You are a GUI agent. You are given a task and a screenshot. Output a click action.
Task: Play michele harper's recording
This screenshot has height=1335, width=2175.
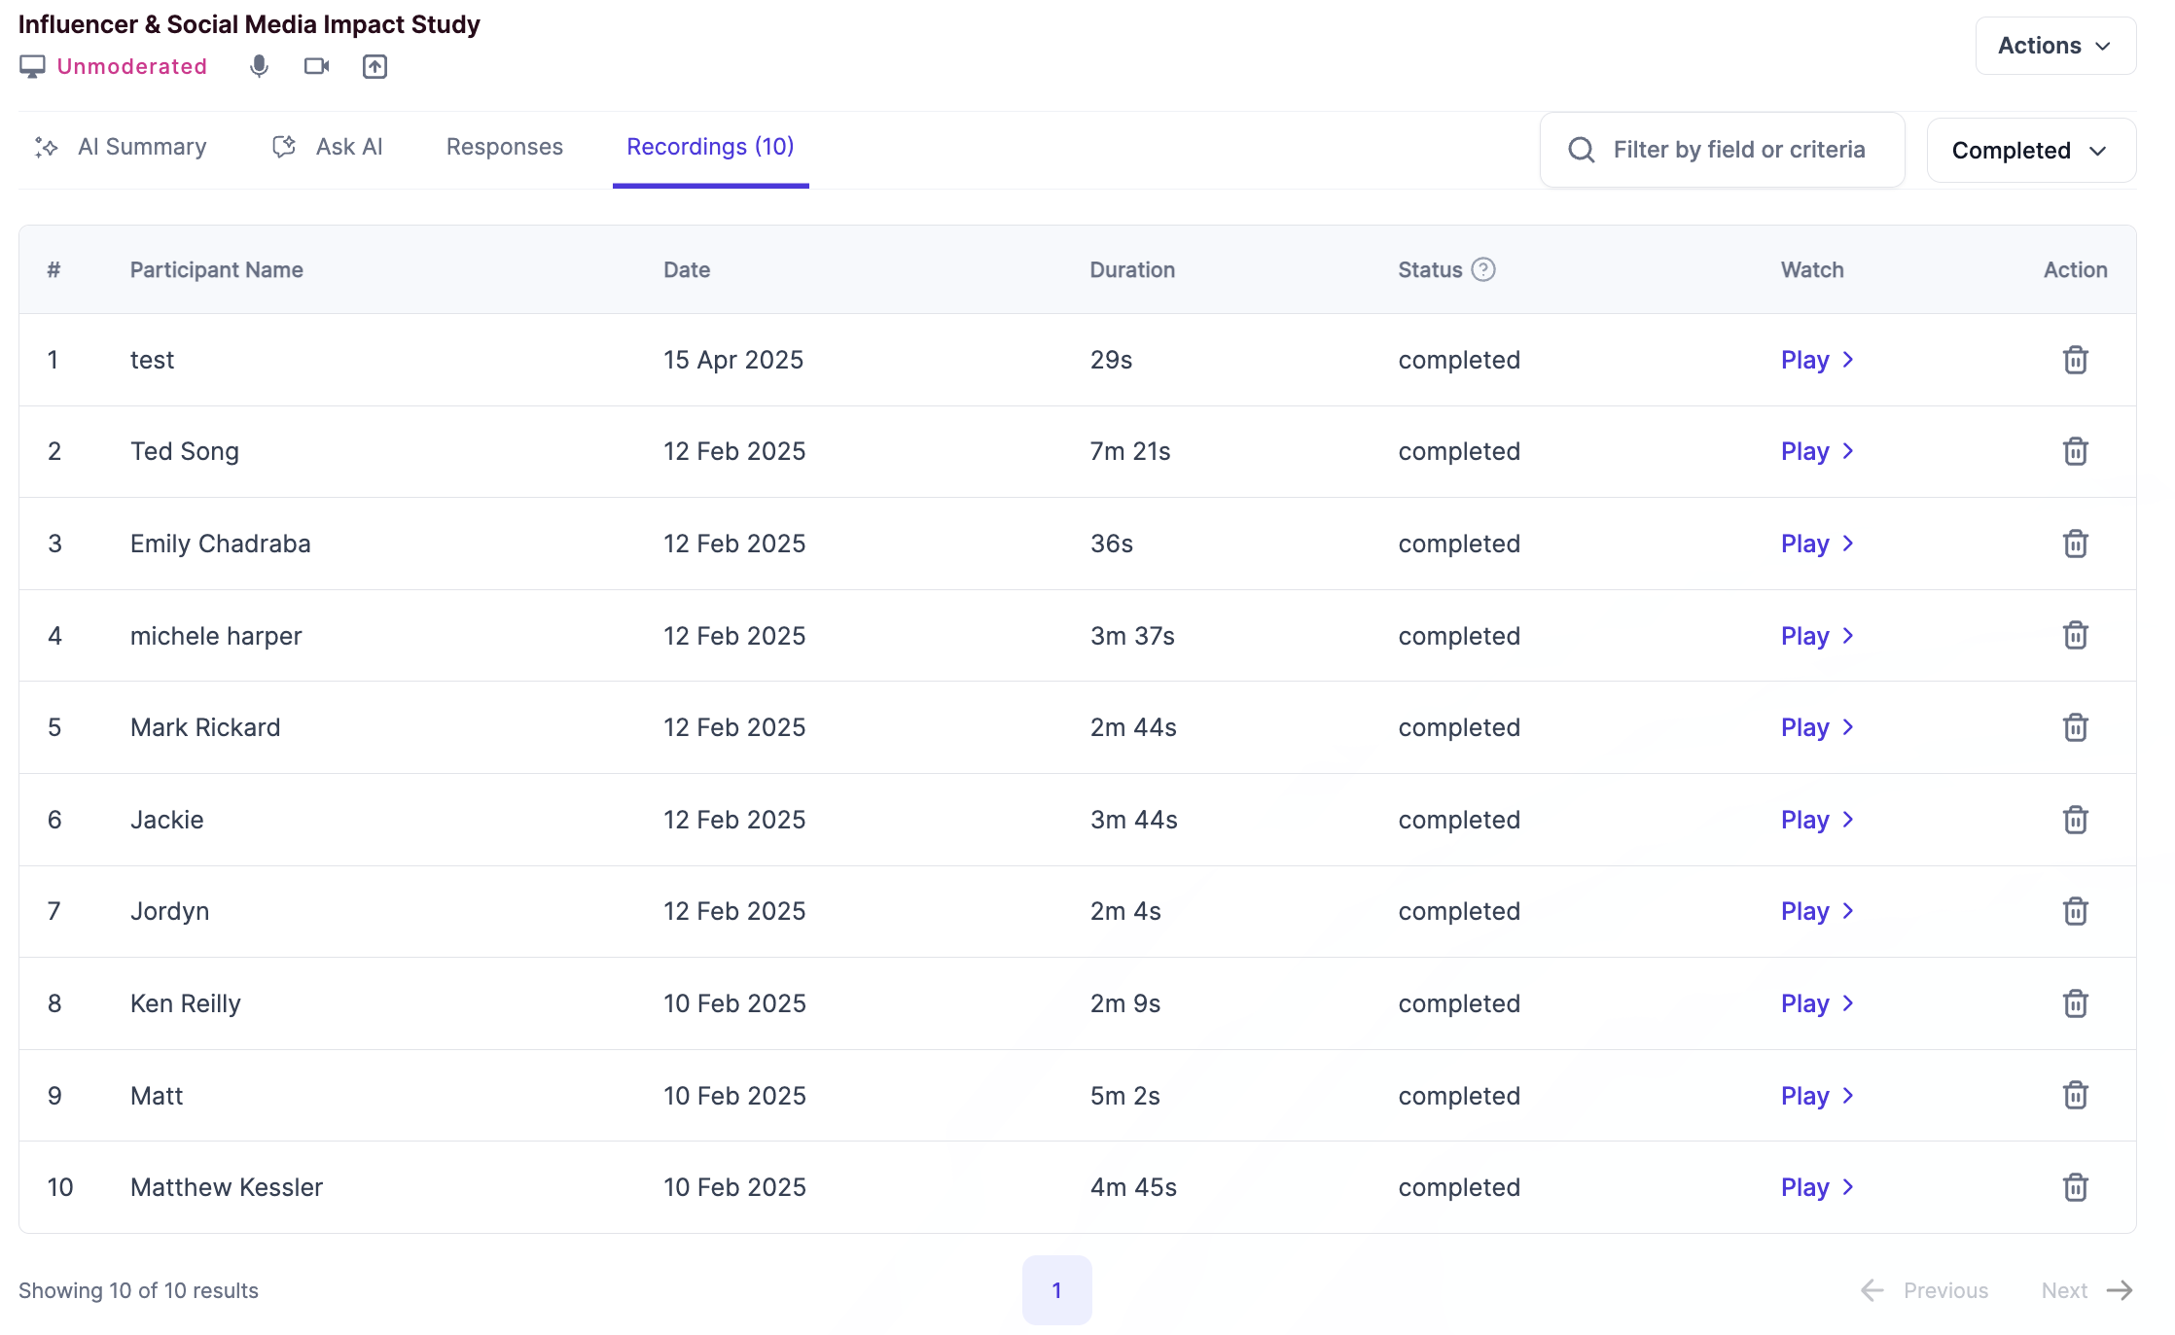coord(1816,636)
